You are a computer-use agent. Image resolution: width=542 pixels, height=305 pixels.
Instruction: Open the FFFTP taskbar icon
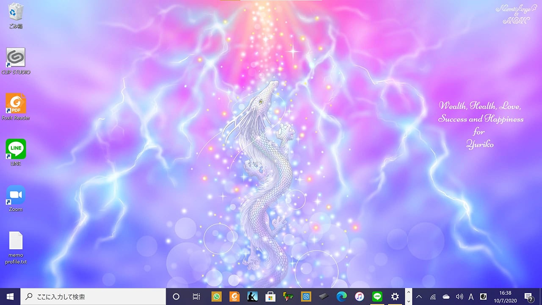(x=288, y=297)
